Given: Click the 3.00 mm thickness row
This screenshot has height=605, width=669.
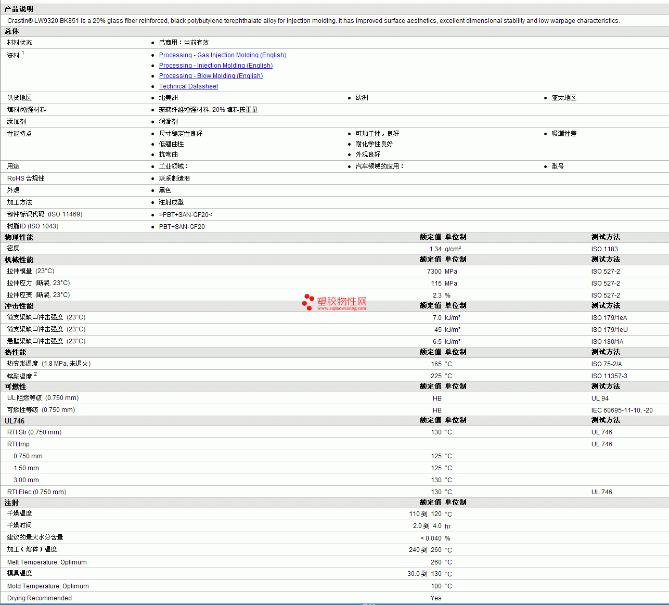Looking at the screenshot, I should pyautogui.click(x=26, y=480).
